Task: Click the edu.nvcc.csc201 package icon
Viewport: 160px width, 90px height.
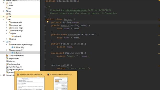Action: [x=10, y=50]
